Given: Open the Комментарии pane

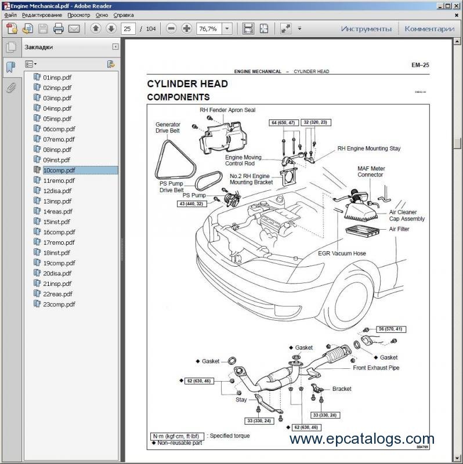Looking at the screenshot, I should click(429, 28).
